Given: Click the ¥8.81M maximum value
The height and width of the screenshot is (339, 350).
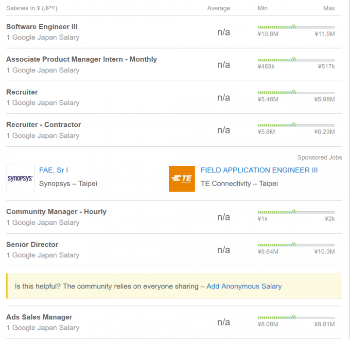Looking at the screenshot, I should (x=324, y=324).
